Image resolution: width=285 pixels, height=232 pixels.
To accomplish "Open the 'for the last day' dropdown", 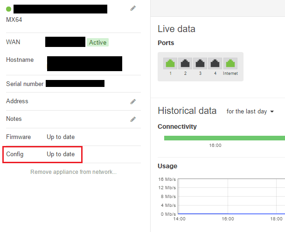I will point(250,112).
